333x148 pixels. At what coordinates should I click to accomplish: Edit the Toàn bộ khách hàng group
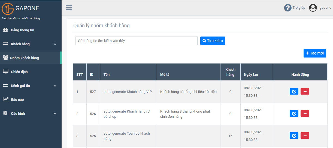[x=294, y=136]
